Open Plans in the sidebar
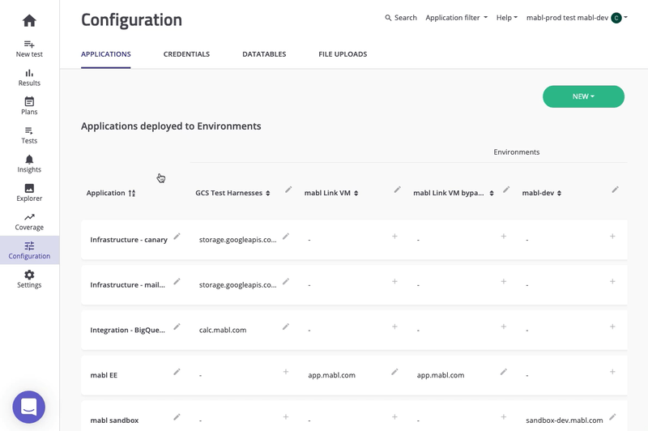This screenshot has width=648, height=431. pyautogui.click(x=29, y=106)
